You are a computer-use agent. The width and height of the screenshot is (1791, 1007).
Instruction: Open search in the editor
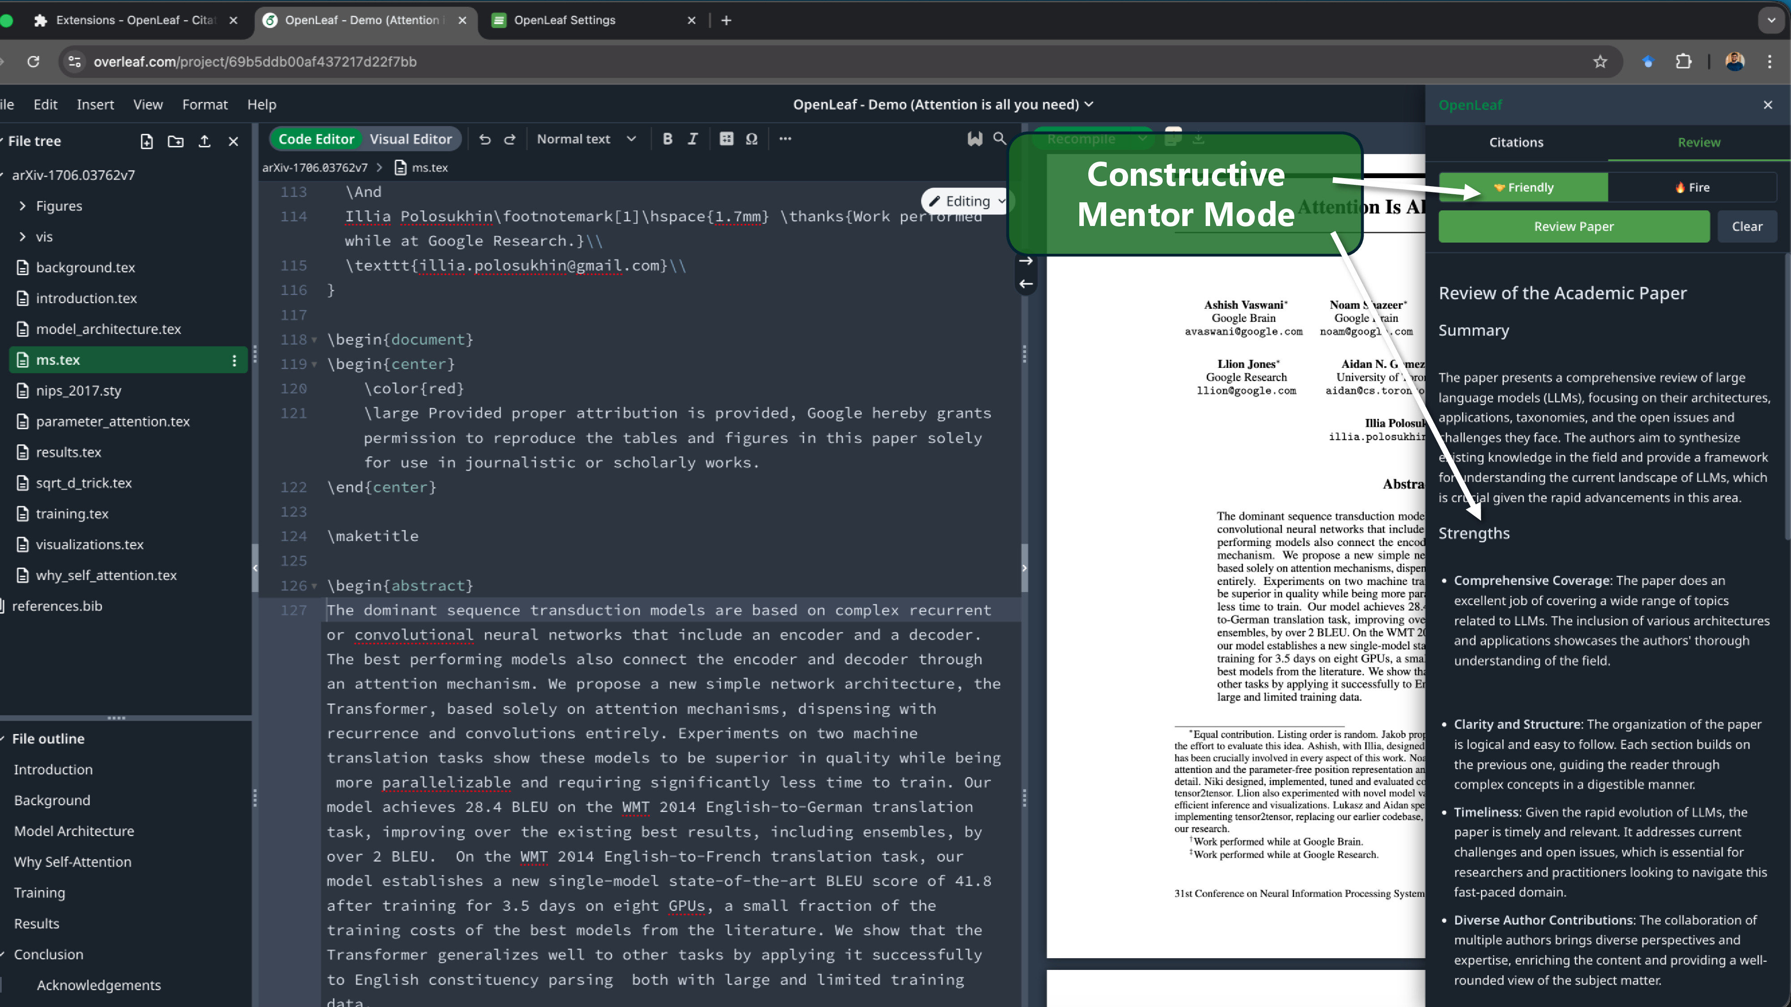point(1000,138)
